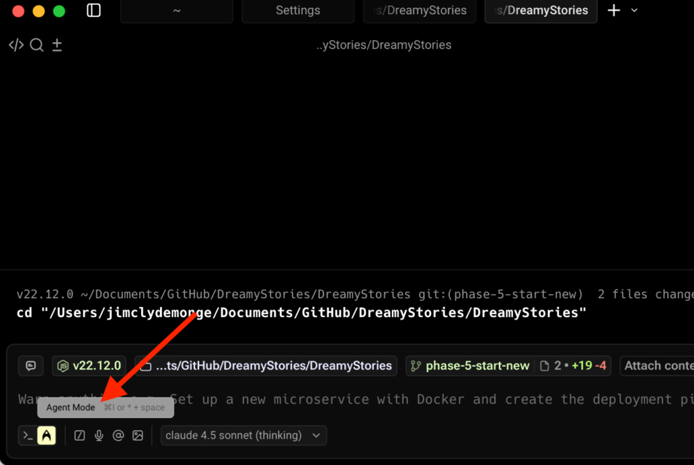Click the conversation chat bubble icon
This screenshot has height=465, width=694.
click(31, 366)
